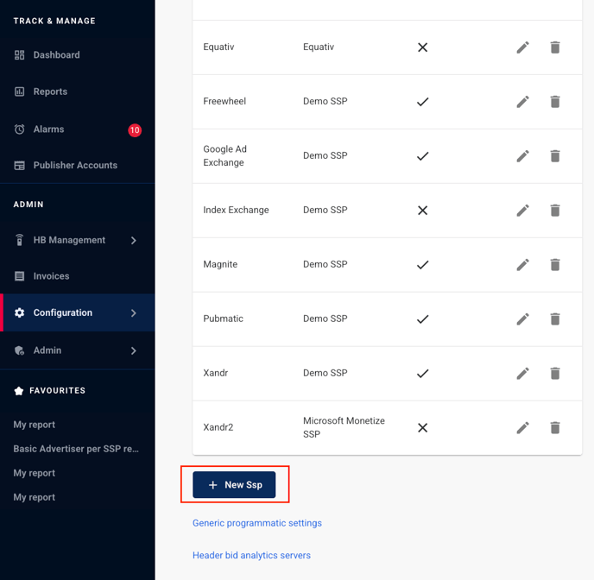
Task: Open the first My report favourite
Action: pyautogui.click(x=34, y=425)
